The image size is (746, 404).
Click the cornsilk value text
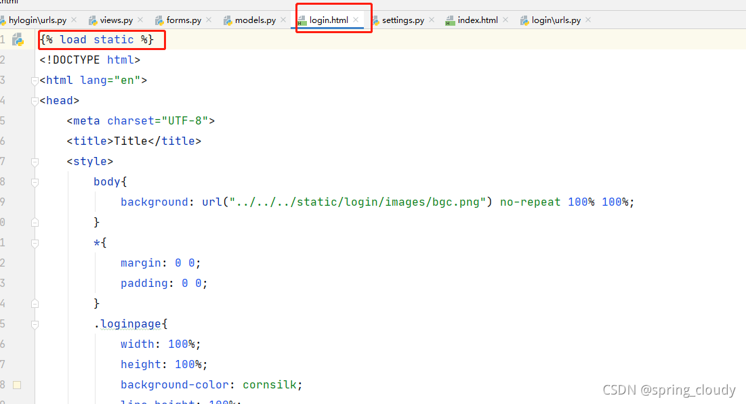click(270, 384)
